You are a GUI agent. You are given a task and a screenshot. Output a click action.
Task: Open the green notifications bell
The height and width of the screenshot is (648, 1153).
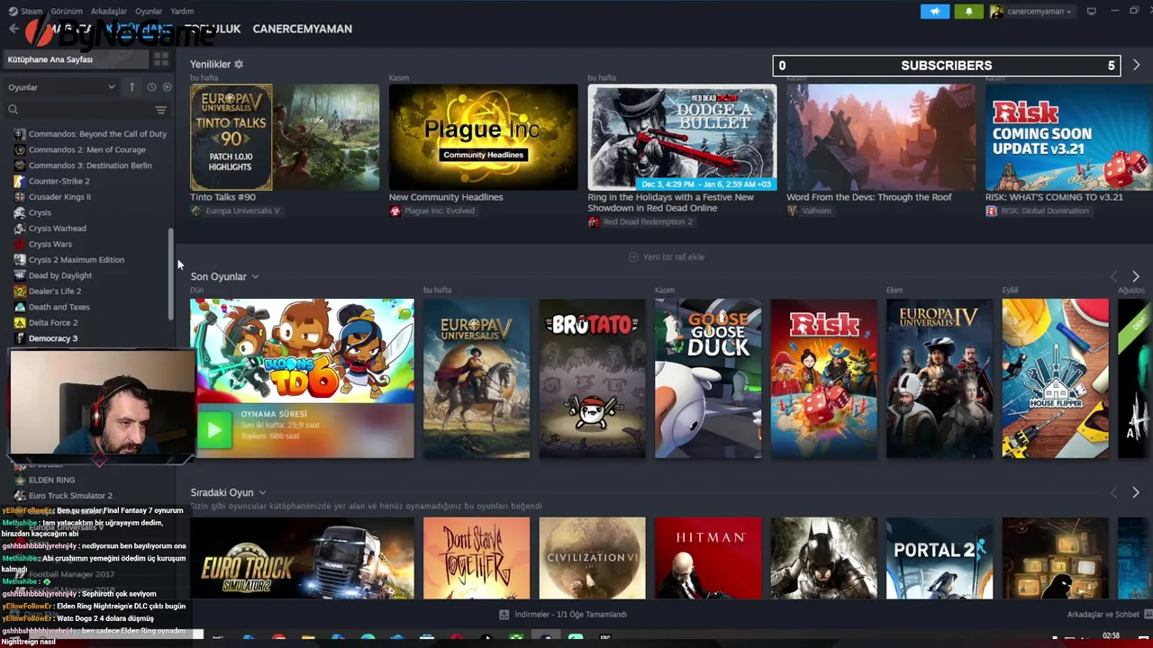[968, 12]
